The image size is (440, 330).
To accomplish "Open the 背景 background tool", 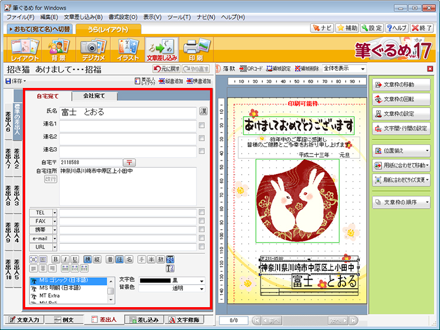I will point(59,50).
